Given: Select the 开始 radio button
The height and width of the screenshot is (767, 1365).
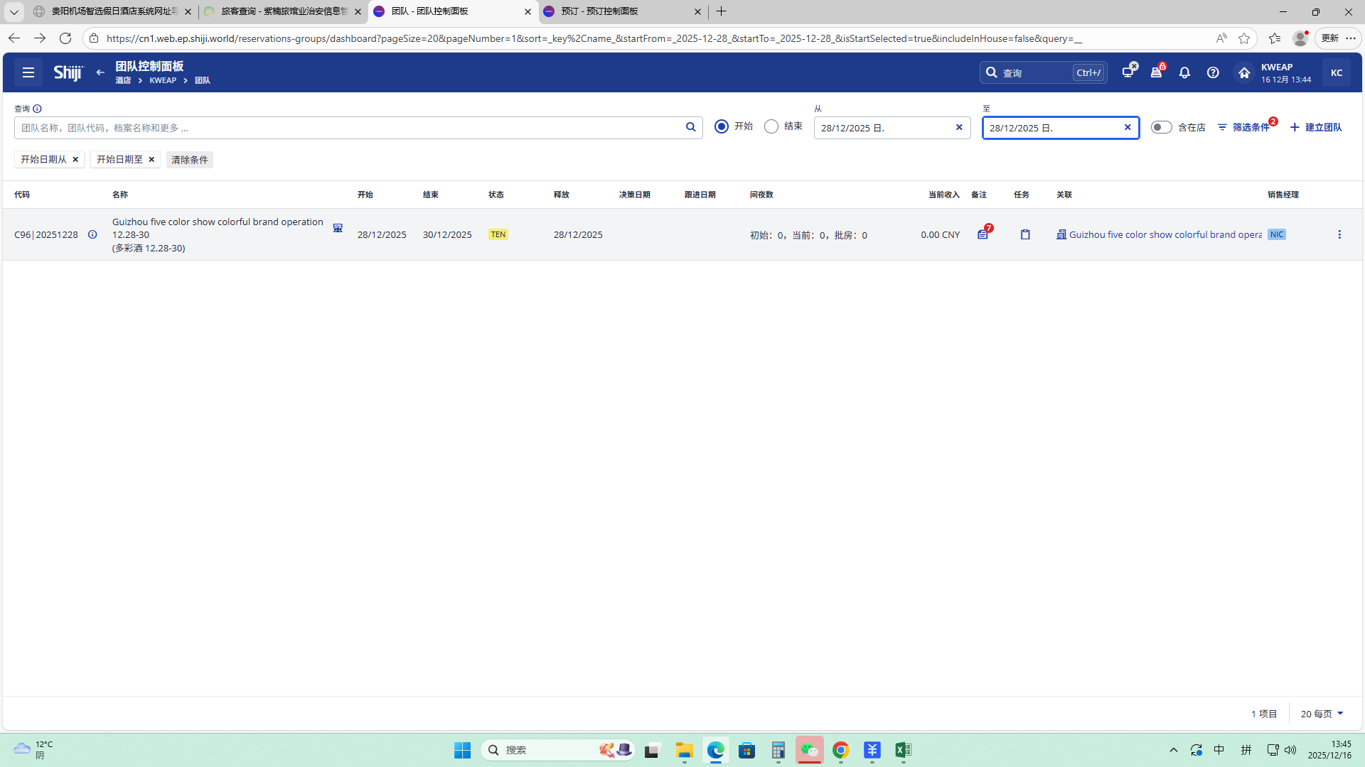Looking at the screenshot, I should pyautogui.click(x=722, y=126).
